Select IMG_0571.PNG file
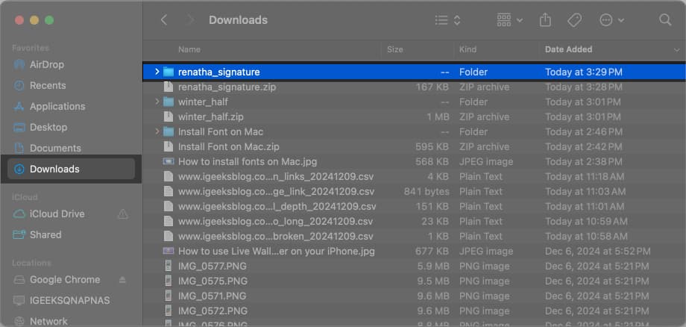Viewport: 686px width, 327px height. click(x=213, y=296)
